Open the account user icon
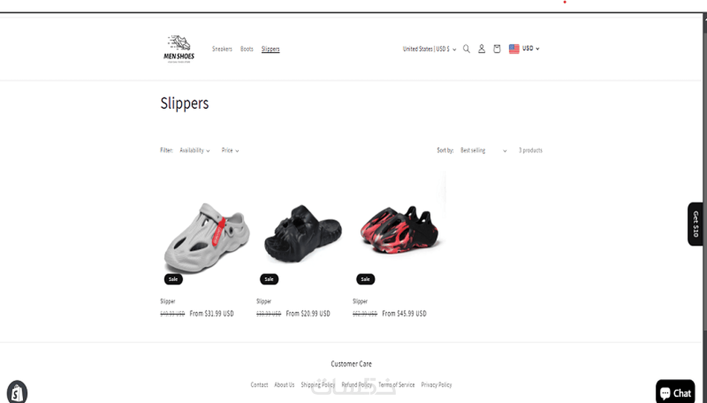Viewport: 707px width, 403px height. (x=482, y=49)
